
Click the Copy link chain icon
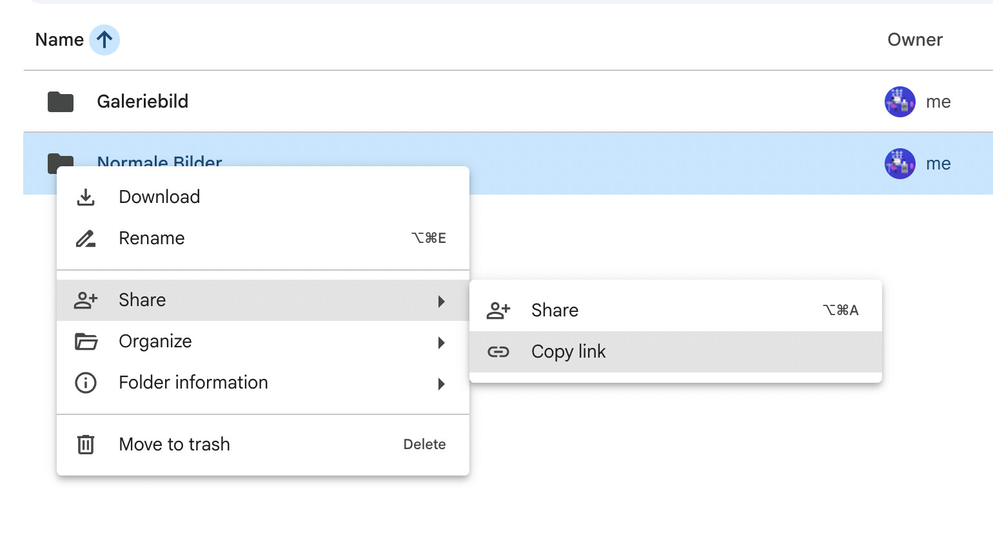(x=498, y=352)
